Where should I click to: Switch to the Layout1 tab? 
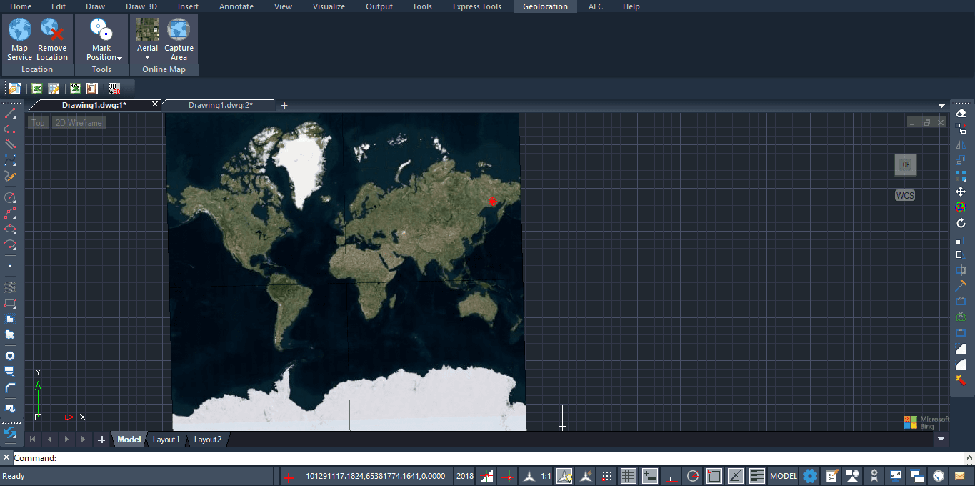click(166, 439)
